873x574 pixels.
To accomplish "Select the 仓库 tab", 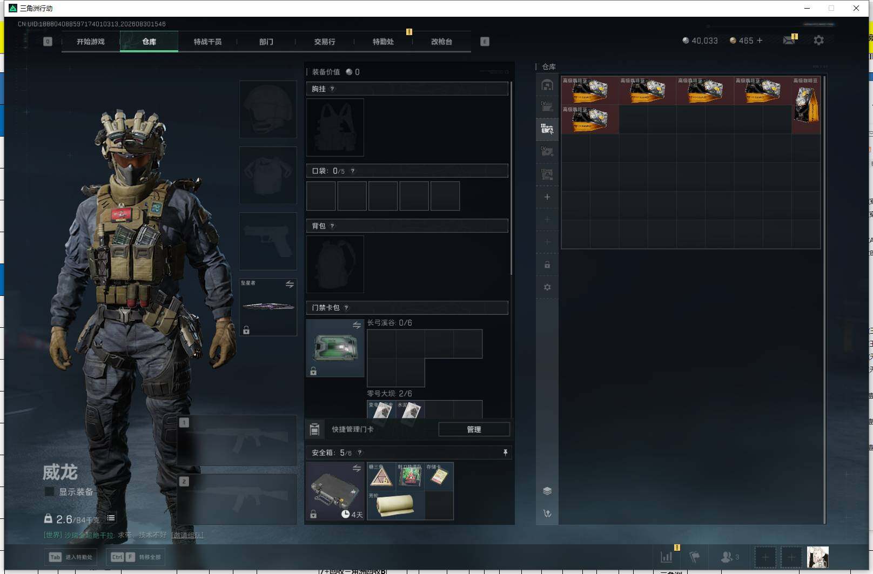I will (x=149, y=42).
